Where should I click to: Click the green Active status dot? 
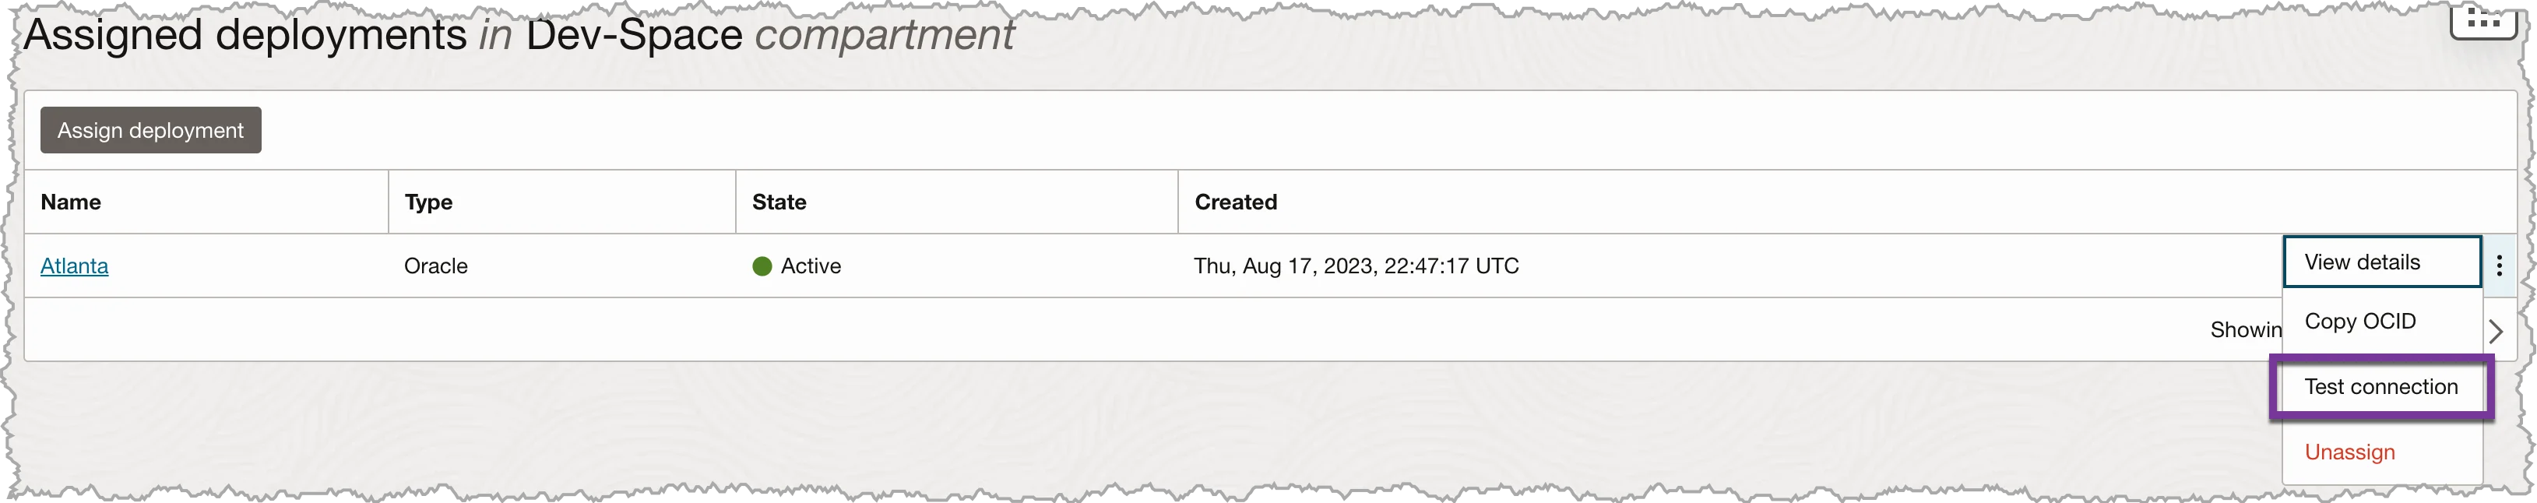(x=762, y=266)
